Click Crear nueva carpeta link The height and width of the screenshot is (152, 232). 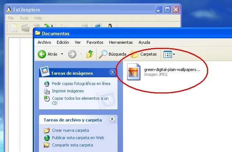click(70, 130)
